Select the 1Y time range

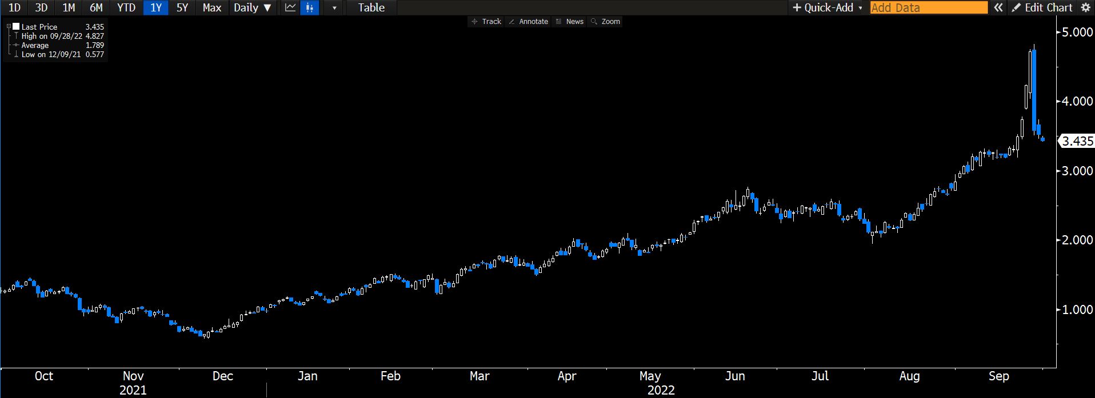point(155,7)
